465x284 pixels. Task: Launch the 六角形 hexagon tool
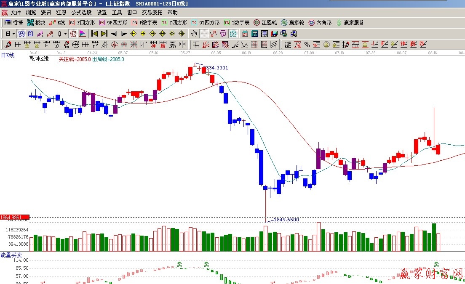[320, 23]
